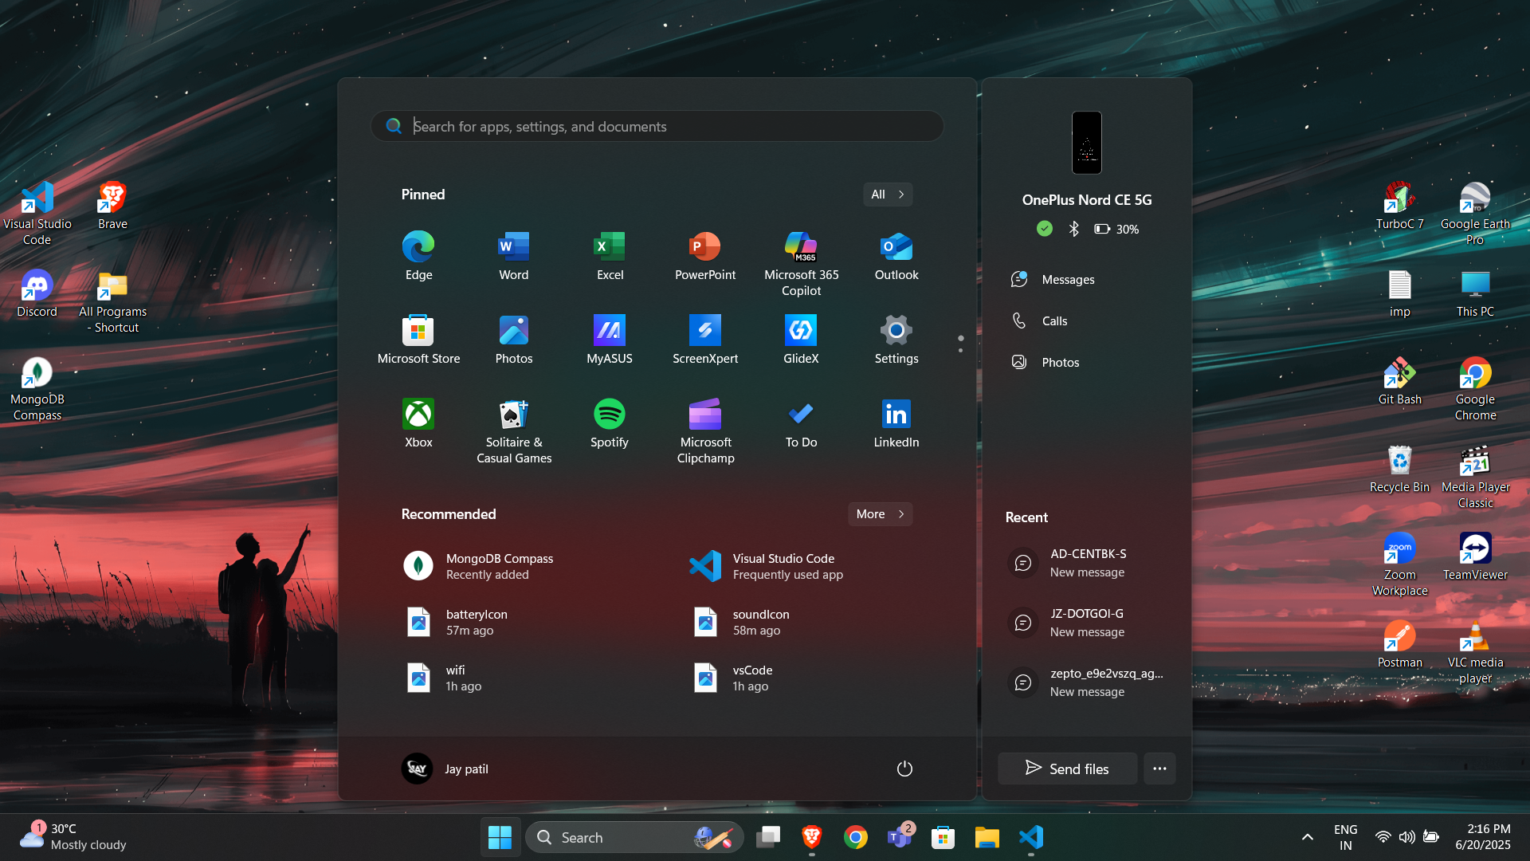The image size is (1530, 861).
Task: Open Brave browser from the taskbar
Action: point(812,837)
